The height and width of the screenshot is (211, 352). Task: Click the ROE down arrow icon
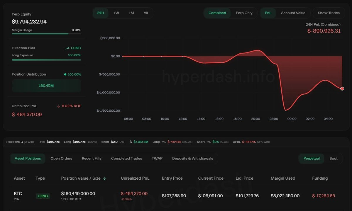(59, 106)
